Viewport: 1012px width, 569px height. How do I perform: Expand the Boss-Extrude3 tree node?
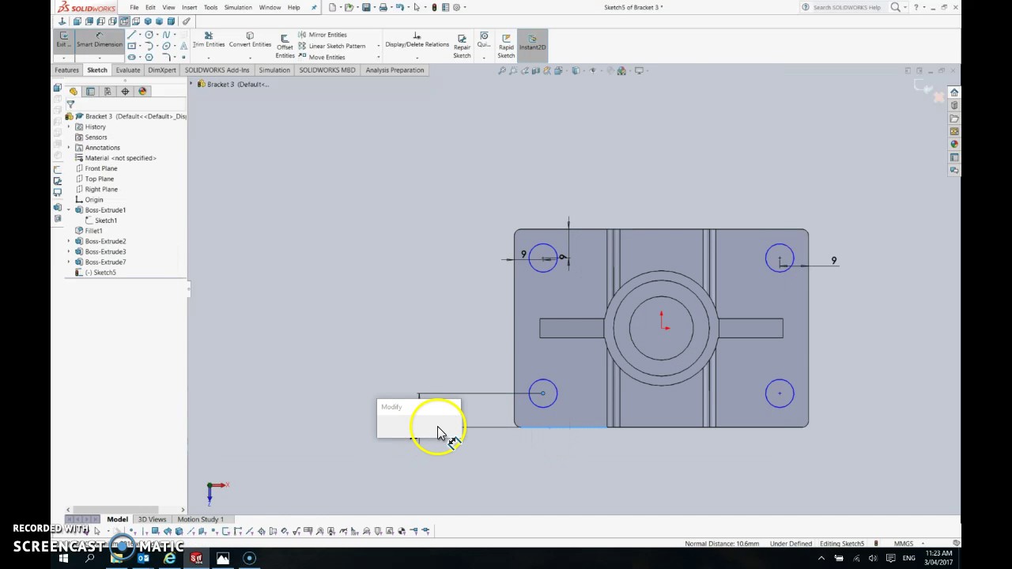(x=69, y=251)
